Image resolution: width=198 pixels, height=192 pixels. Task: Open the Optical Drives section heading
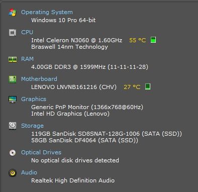coord(41,152)
